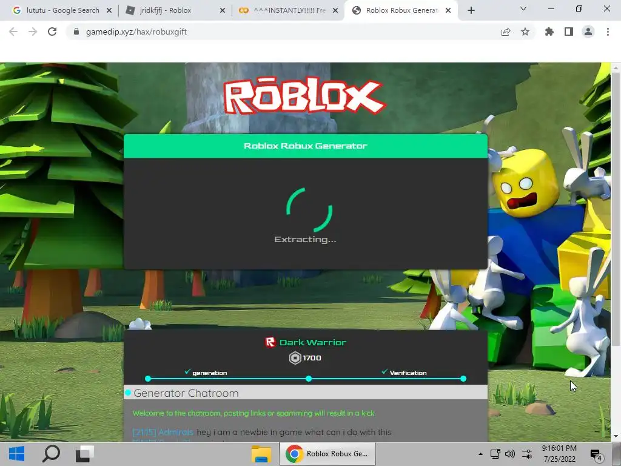Click the Roblox Robux Generator header
The height and width of the screenshot is (466, 621).
(x=306, y=146)
